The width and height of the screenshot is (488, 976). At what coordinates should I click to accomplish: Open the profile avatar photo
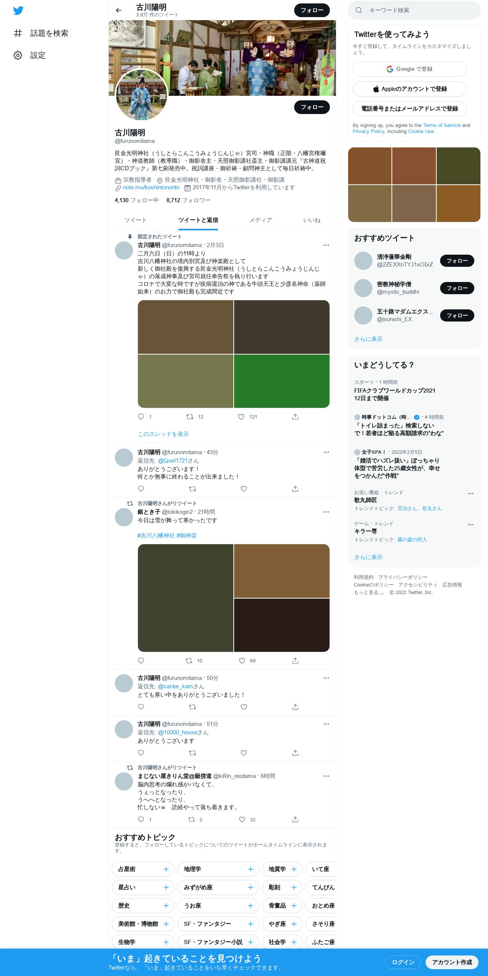(141, 95)
